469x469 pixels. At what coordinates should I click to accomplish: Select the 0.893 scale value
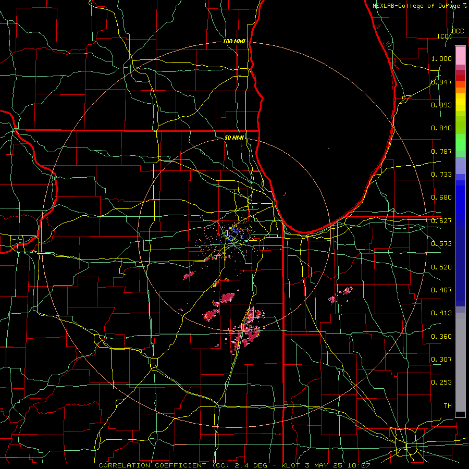(x=441, y=105)
